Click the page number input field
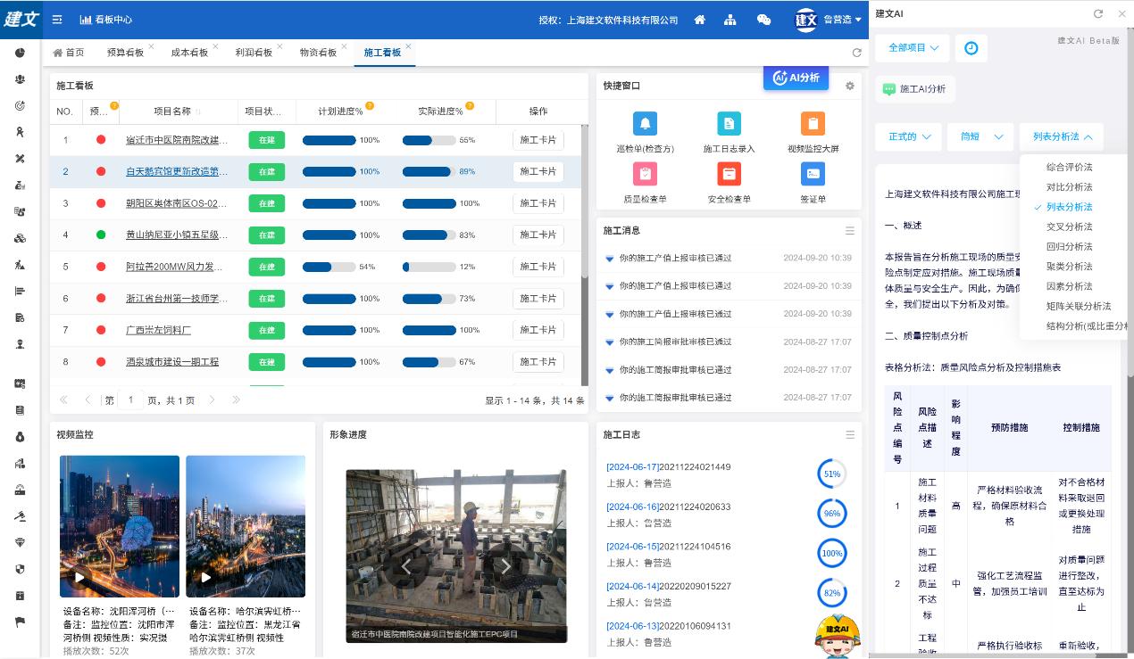 (x=130, y=400)
